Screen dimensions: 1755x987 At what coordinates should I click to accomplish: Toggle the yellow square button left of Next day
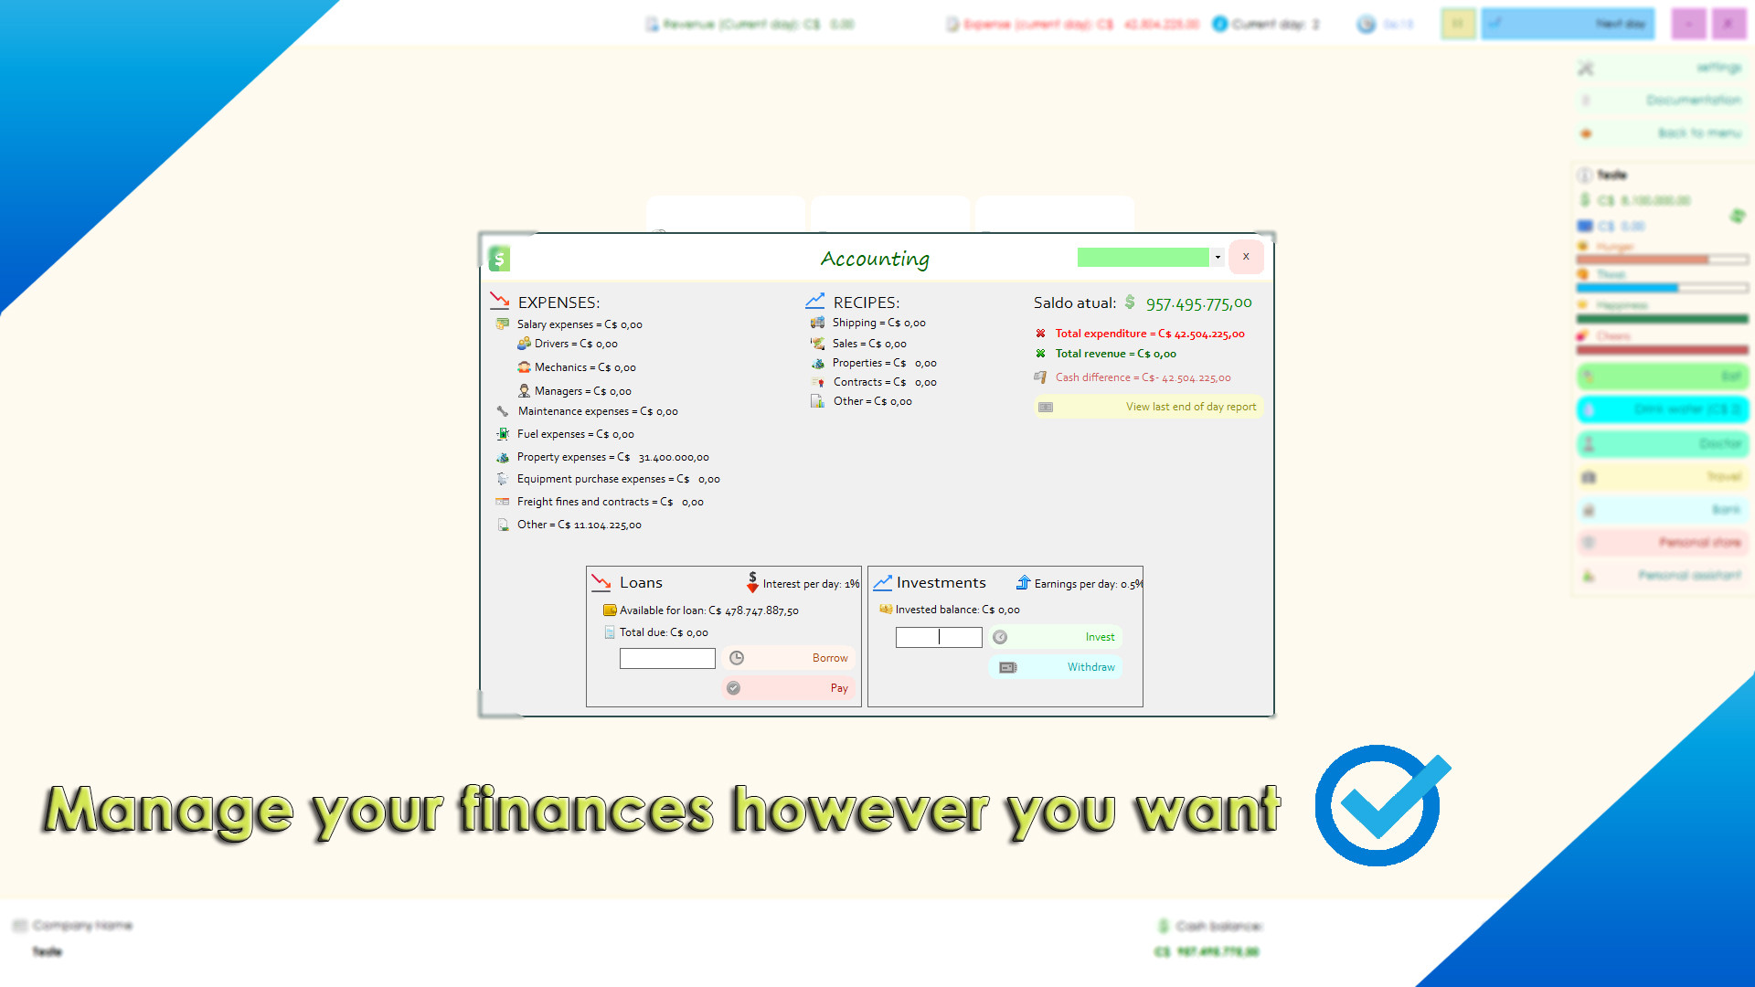pyautogui.click(x=1458, y=24)
